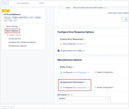Clear the Idle Timeout value with X
The width and height of the screenshot is (129, 109).
click(106, 98)
